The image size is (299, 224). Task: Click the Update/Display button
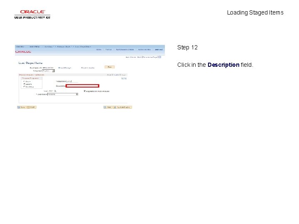coord(123,107)
